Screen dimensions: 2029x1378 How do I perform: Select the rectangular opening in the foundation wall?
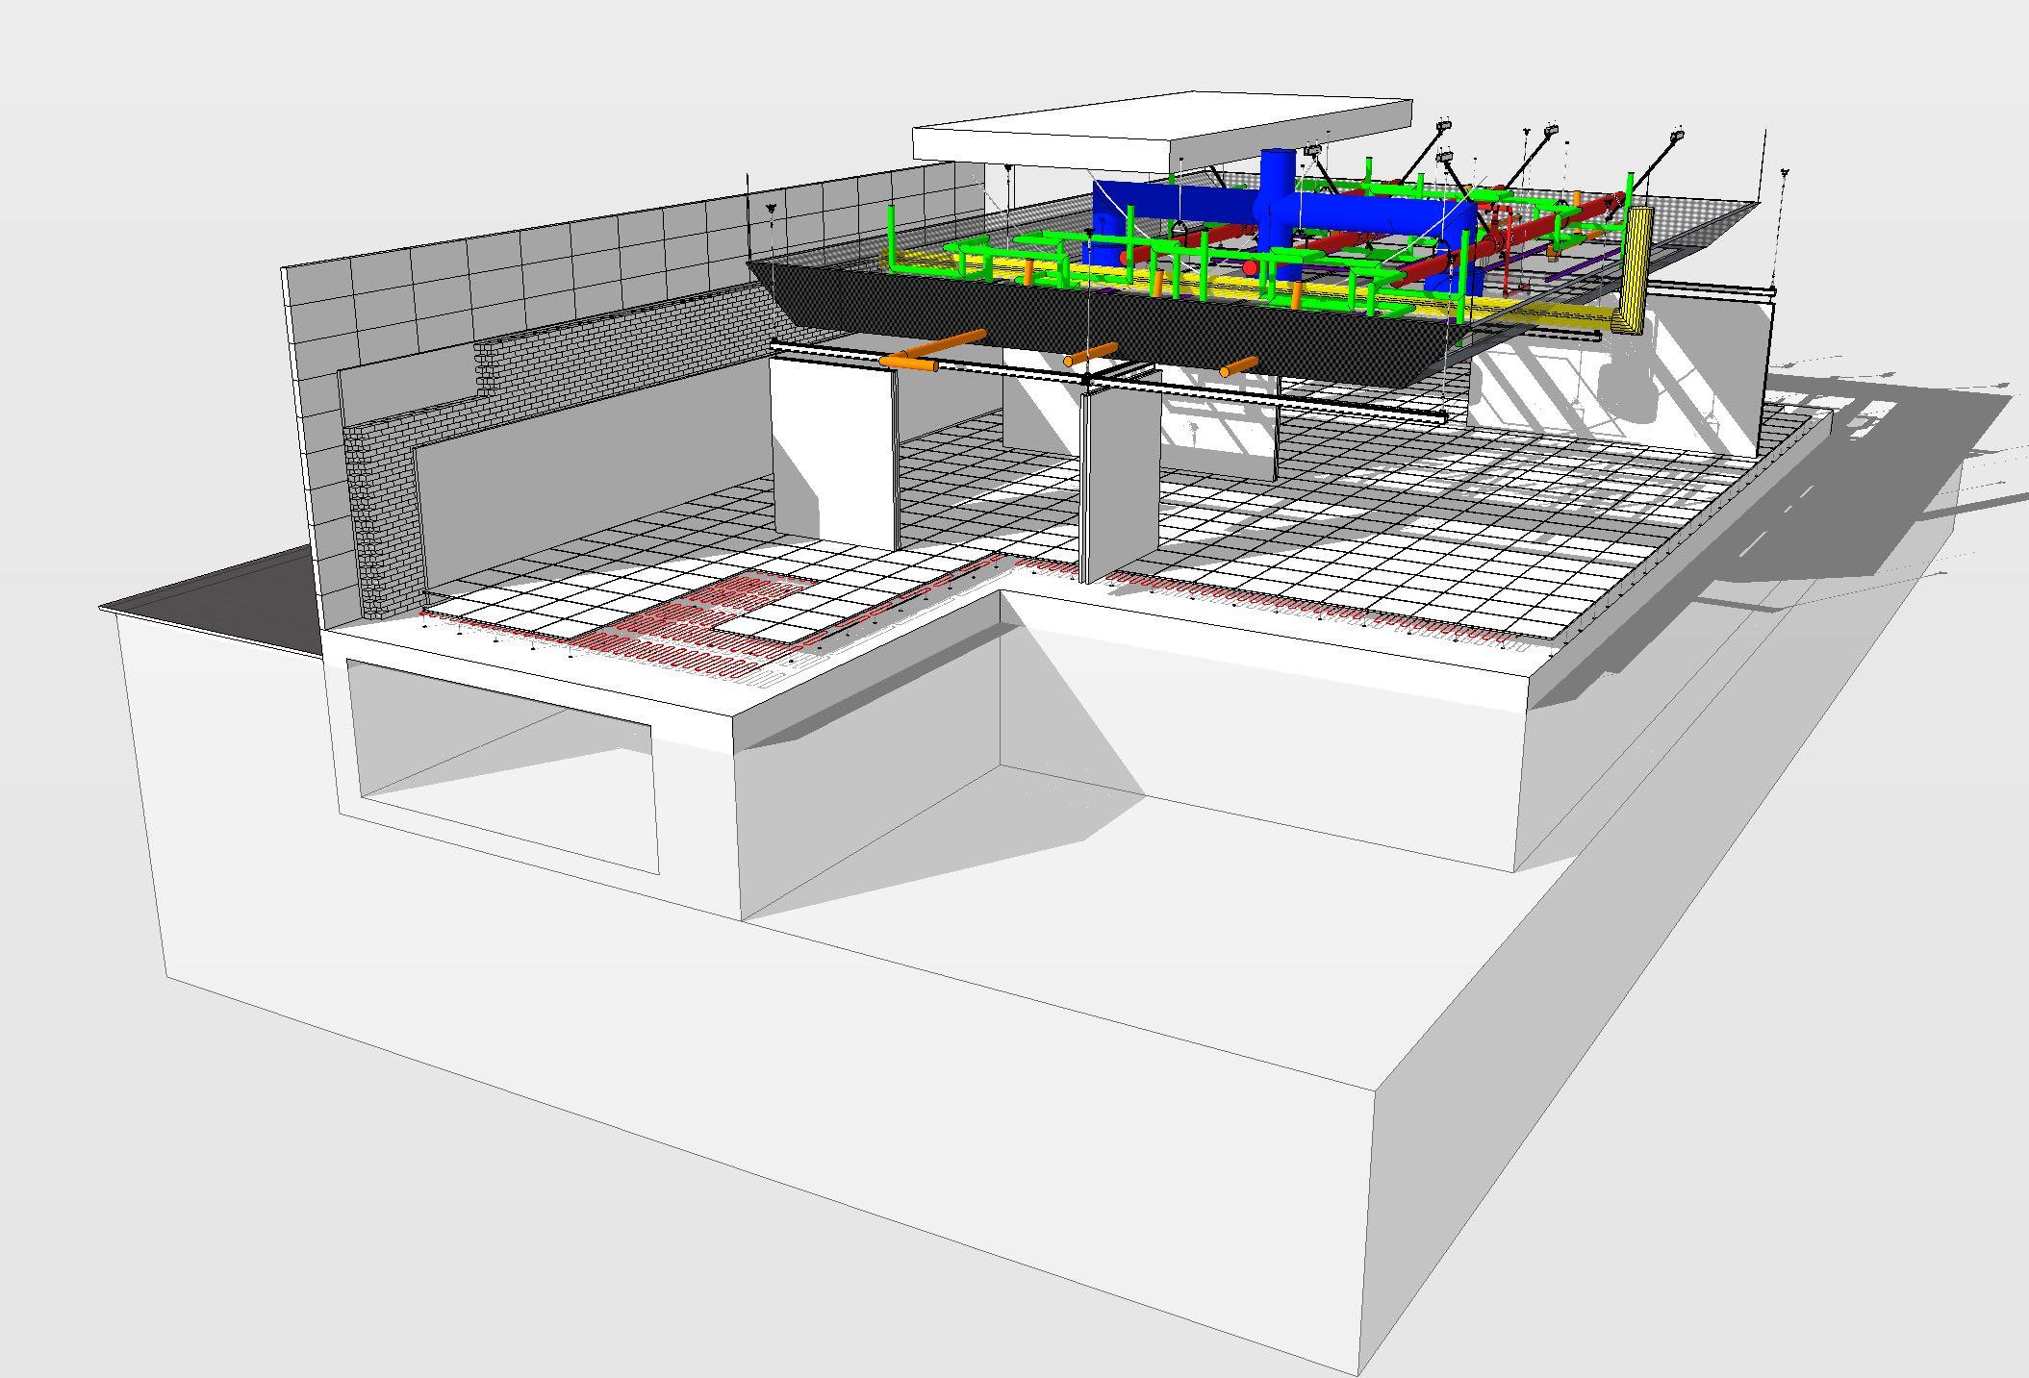500,760
